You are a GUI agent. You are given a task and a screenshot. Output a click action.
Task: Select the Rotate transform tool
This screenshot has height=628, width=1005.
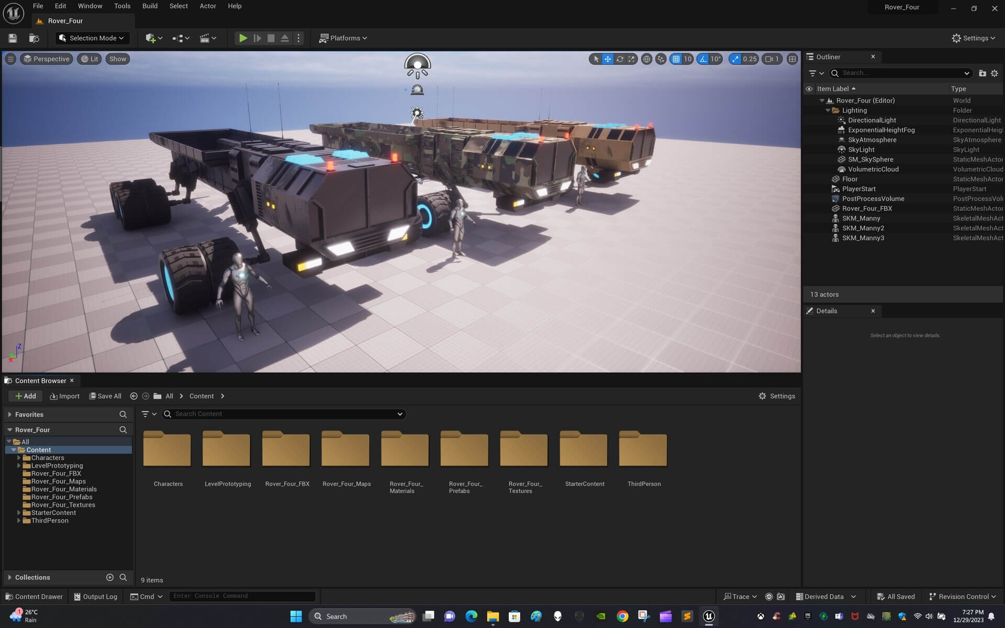pos(620,59)
